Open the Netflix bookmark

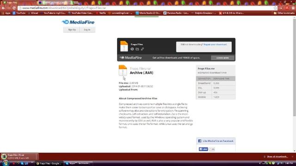coord(101,13)
